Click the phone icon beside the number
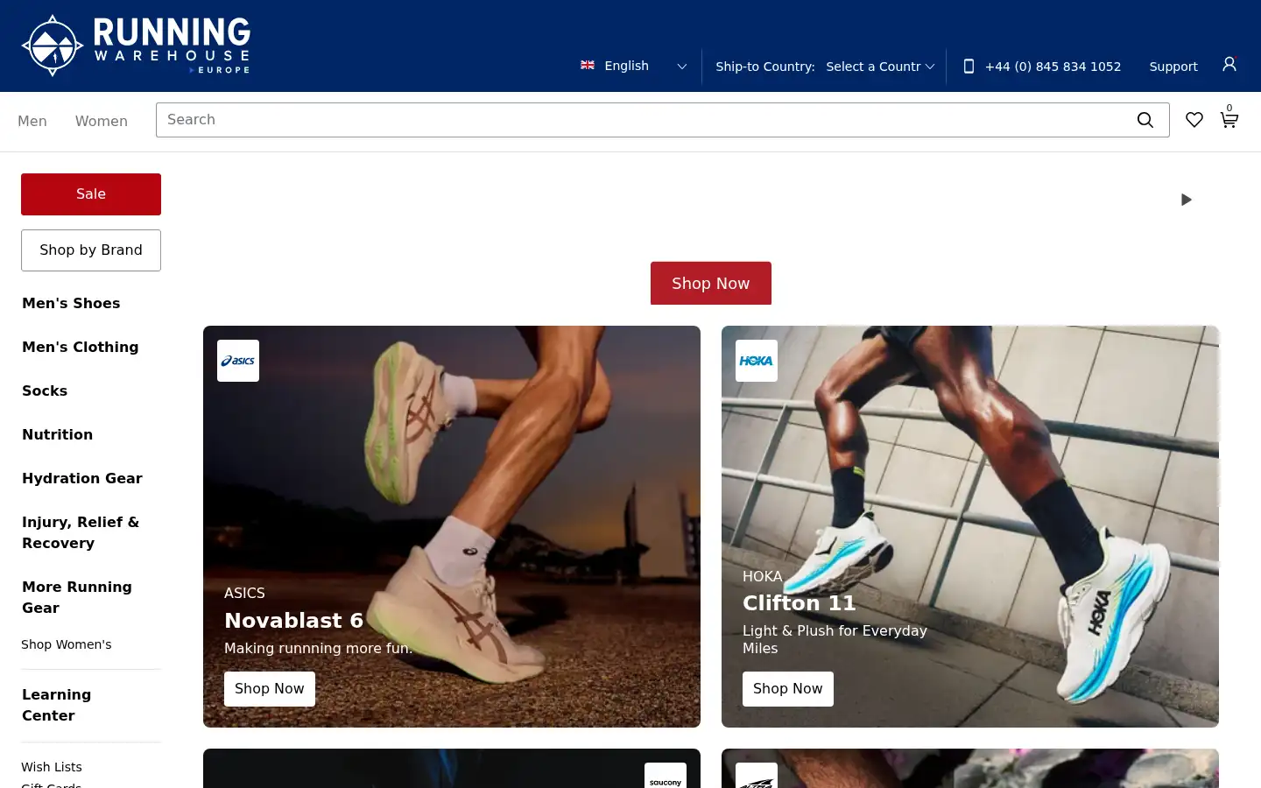Viewport: 1261px width, 788px height. (969, 67)
